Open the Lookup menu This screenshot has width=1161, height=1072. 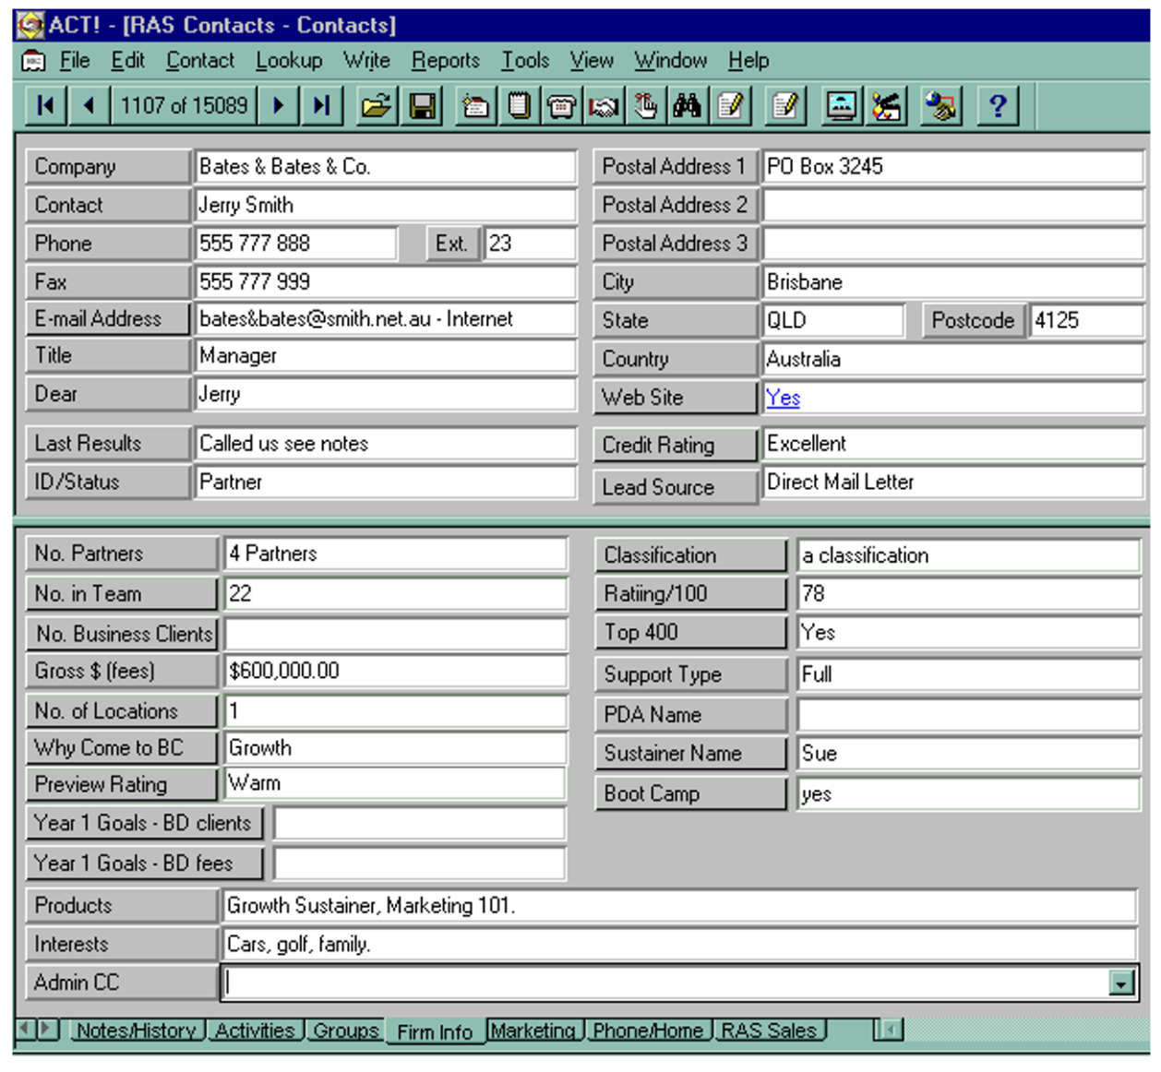289,60
